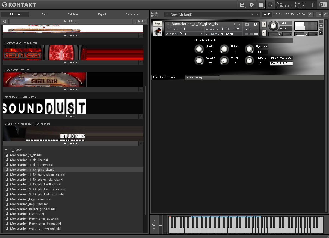Open the Output st.1 dropdown

(x=184, y=29)
